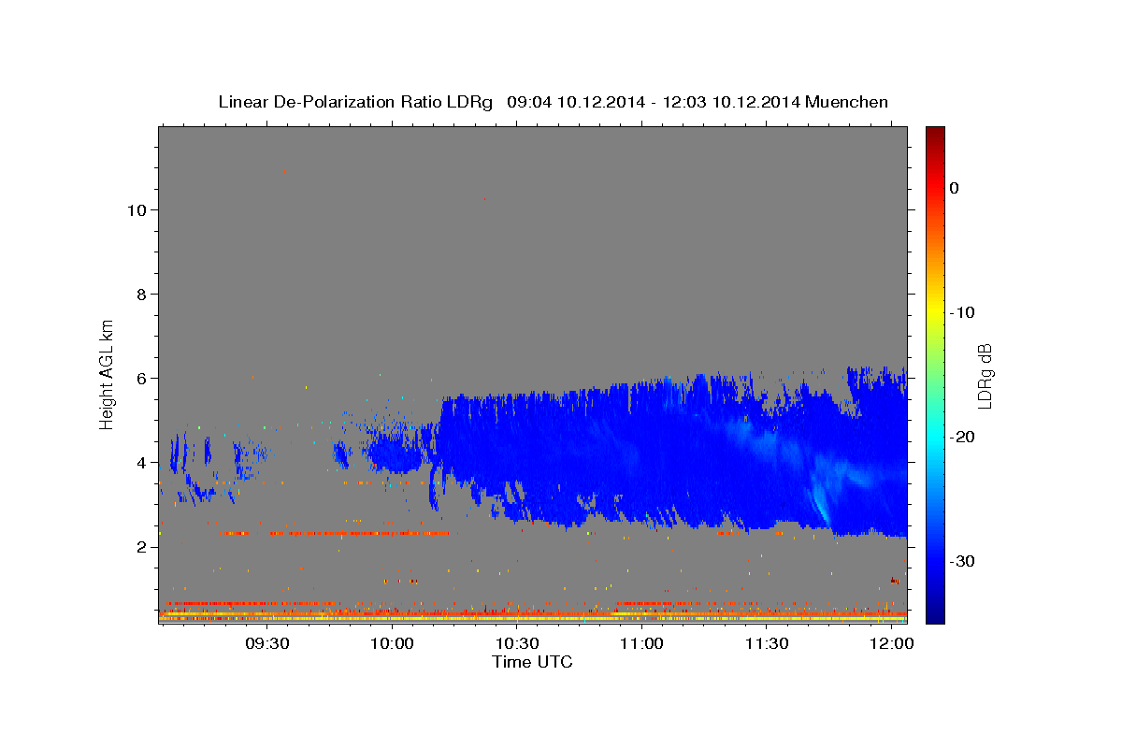1122x748 pixels.
Task: Click the 09:30 time tick label
Action: [266, 644]
